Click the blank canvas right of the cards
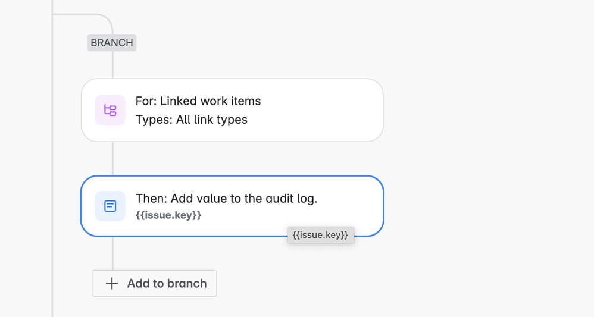Viewport: 594px width, 317px height. (489, 159)
